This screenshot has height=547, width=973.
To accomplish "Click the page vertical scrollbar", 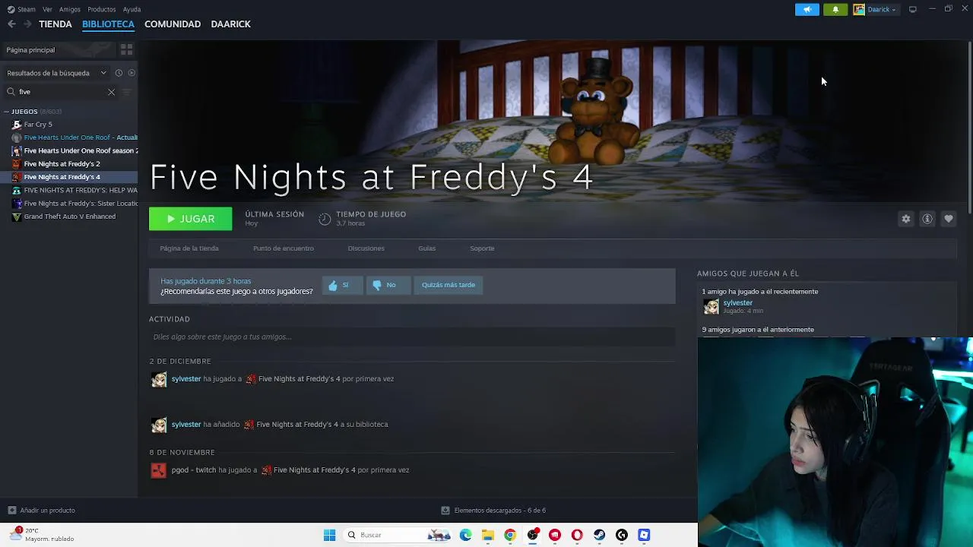I will click(969, 127).
